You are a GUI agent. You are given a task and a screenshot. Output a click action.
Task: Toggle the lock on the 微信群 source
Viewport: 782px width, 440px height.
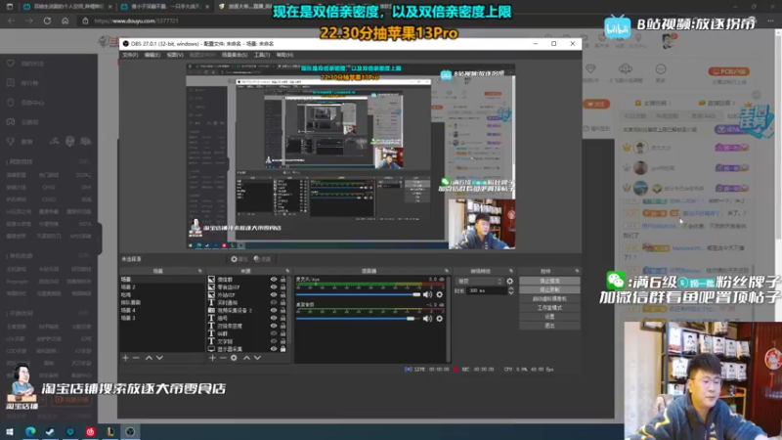[x=282, y=280]
